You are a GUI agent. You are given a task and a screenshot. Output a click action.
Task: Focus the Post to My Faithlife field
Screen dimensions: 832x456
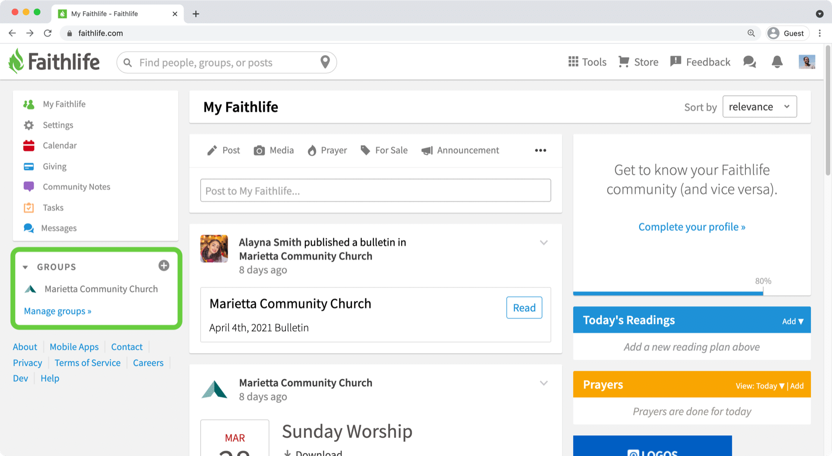click(375, 190)
